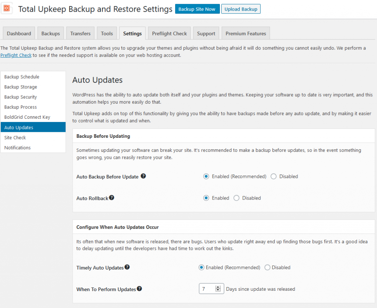
Task: Set Auto Rollback to Enabled
Action: tap(206, 198)
